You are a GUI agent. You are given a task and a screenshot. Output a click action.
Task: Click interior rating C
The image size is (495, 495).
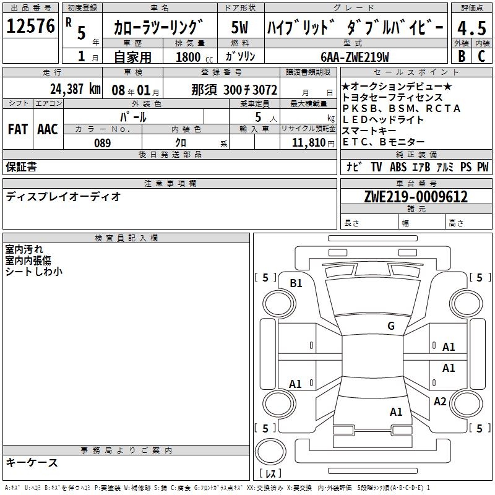tap(482, 56)
